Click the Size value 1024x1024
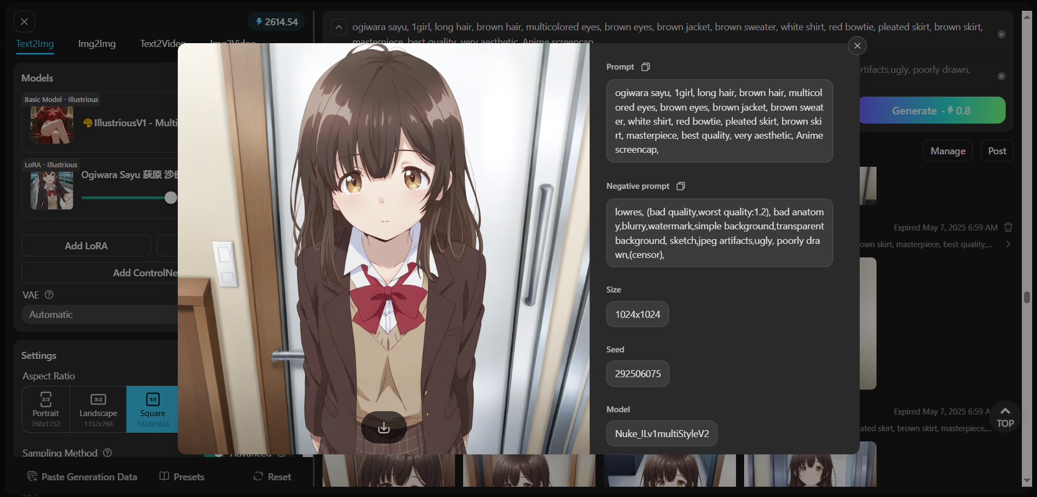The width and height of the screenshot is (1037, 497). 638,314
